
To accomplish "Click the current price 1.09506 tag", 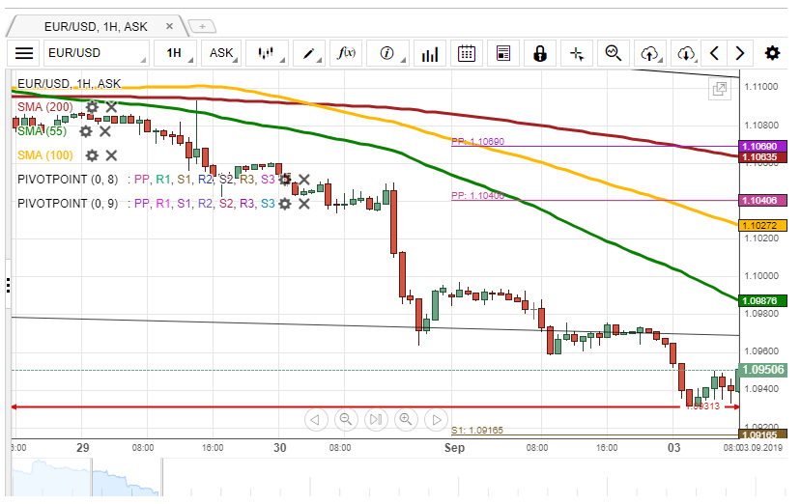I will click(x=762, y=370).
